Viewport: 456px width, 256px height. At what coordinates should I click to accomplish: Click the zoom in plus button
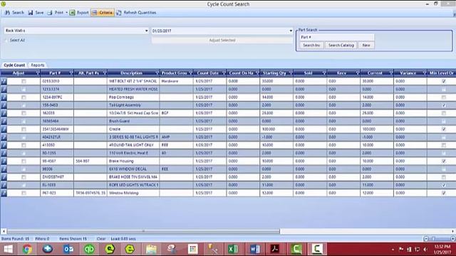(x=453, y=239)
